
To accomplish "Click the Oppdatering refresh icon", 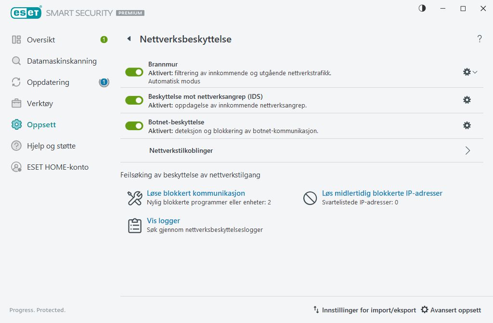I will point(16,82).
